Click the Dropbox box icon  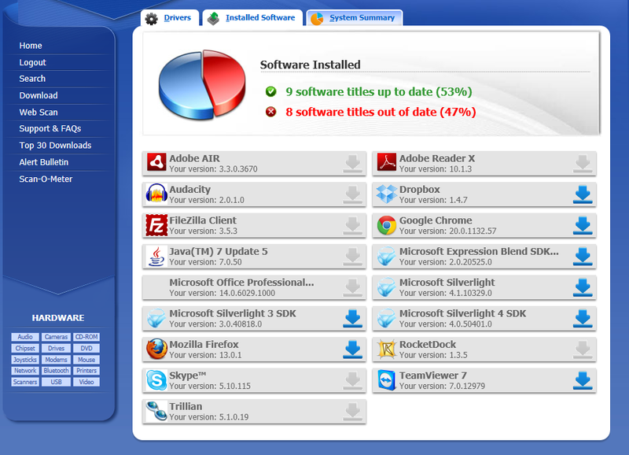click(x=387, y=194)
